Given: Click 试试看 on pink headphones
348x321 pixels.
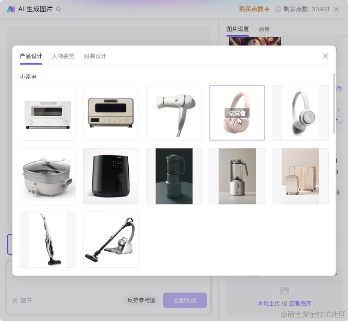Looking at the screenshot, I should pyautogui.click(x=237, y=113).
